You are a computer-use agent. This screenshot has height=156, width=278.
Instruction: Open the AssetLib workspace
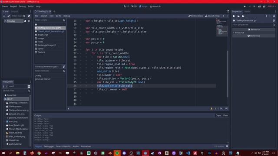tap(155, 6)
